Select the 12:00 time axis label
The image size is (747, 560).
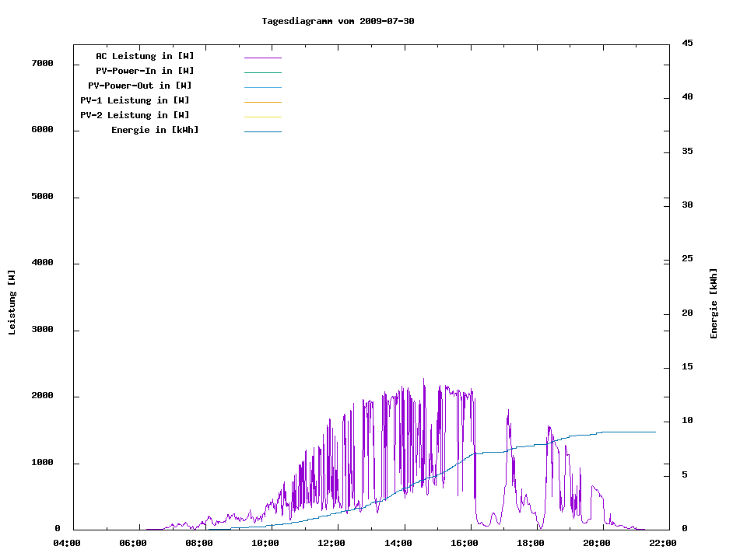click(x=332, y=544)
